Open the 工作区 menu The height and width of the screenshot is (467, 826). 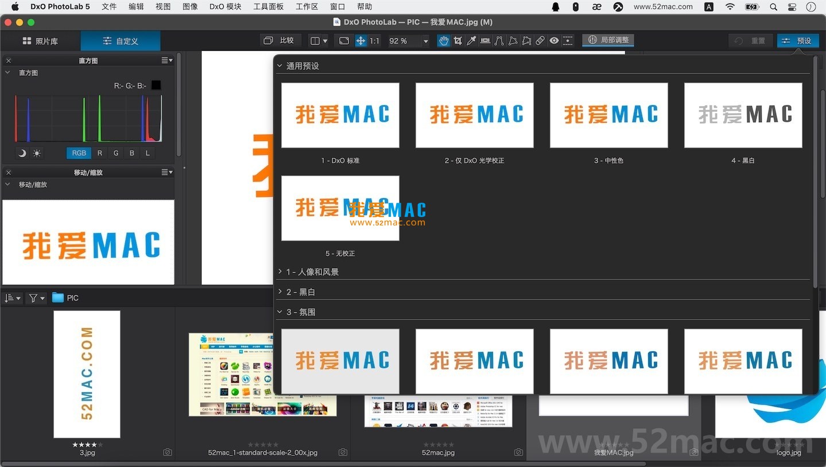click(x=307, y=7)
